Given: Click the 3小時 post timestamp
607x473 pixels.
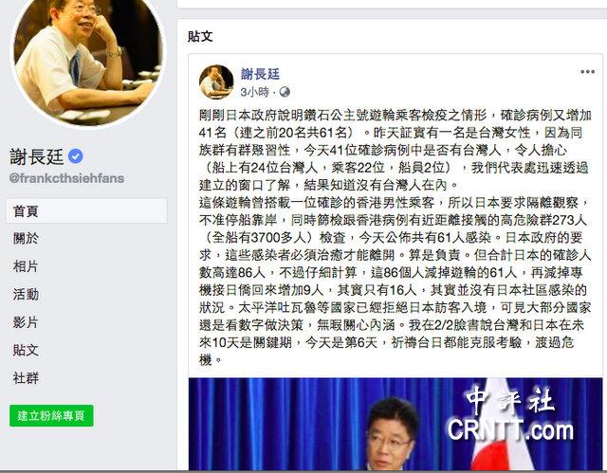Looking at the screenshot, I should tap(255, 92).
